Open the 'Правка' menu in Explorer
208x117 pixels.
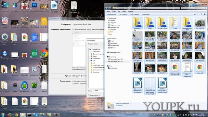click(114, 11)
